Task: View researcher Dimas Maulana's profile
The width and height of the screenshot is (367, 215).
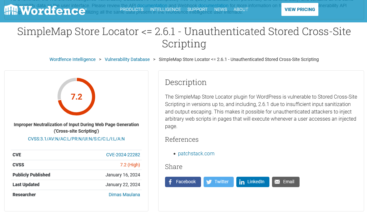Action: pos(124,195)
